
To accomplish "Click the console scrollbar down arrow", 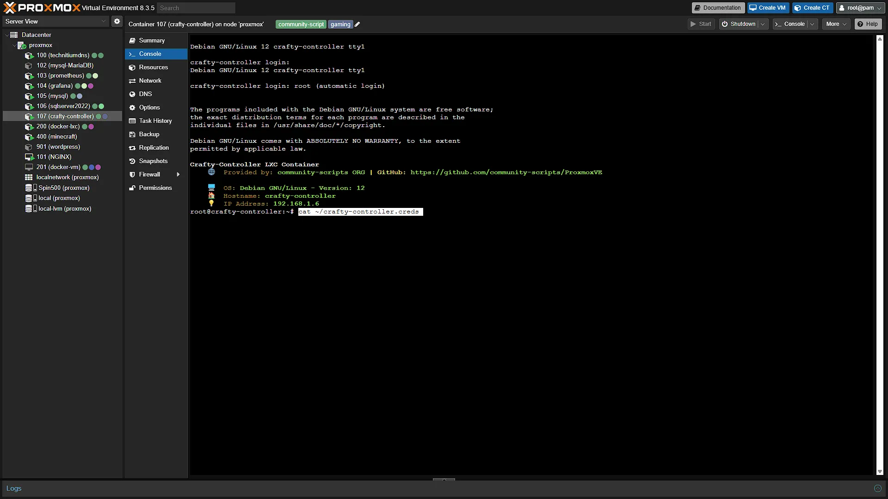I will click(880, 472).
